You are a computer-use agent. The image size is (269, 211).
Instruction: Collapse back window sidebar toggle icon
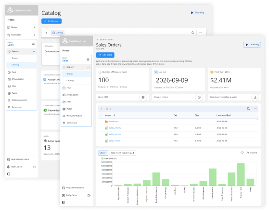point(9,174)
